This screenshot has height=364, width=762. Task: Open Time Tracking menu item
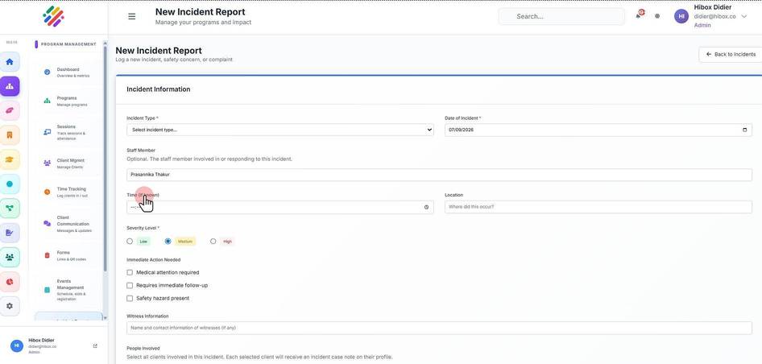(x=68, y=192)
